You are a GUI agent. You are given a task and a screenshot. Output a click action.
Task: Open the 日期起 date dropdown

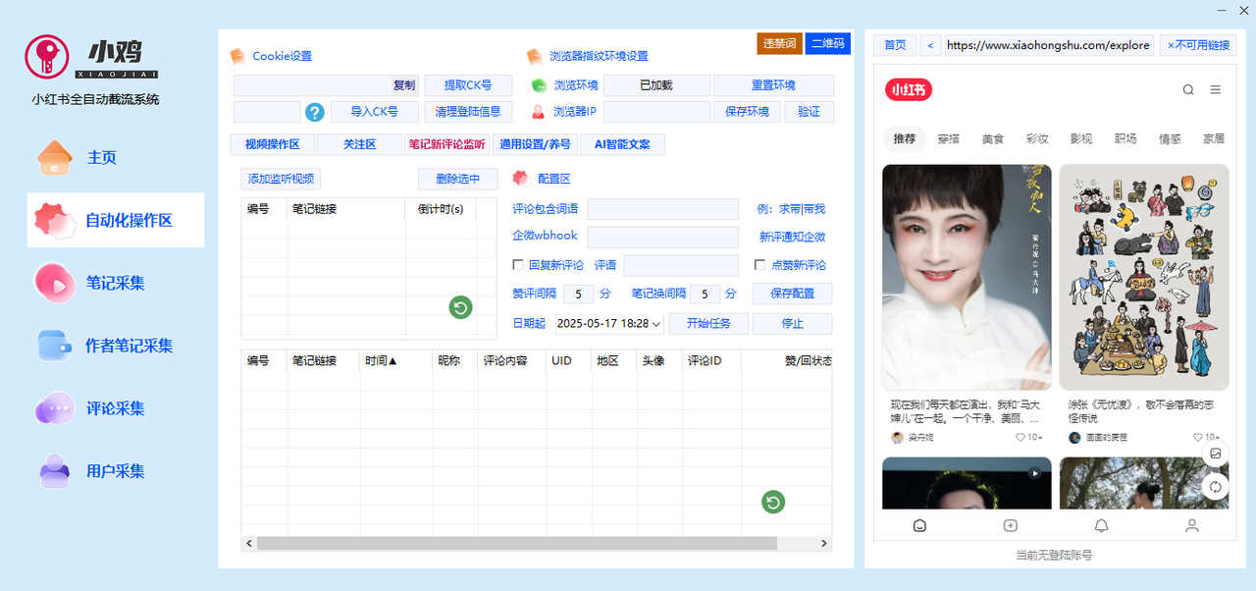655,323
